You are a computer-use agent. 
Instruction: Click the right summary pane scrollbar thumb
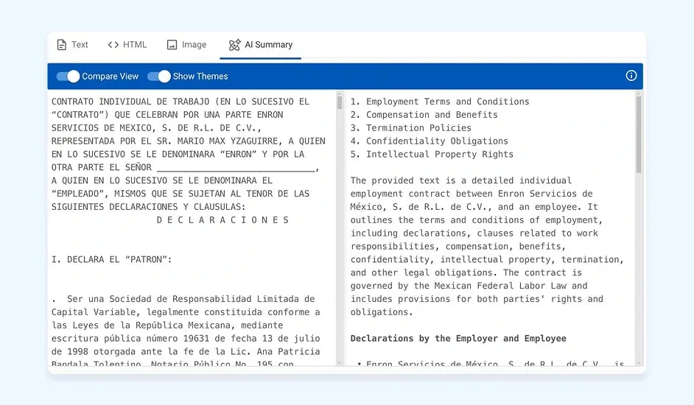[x=639, y=133]
